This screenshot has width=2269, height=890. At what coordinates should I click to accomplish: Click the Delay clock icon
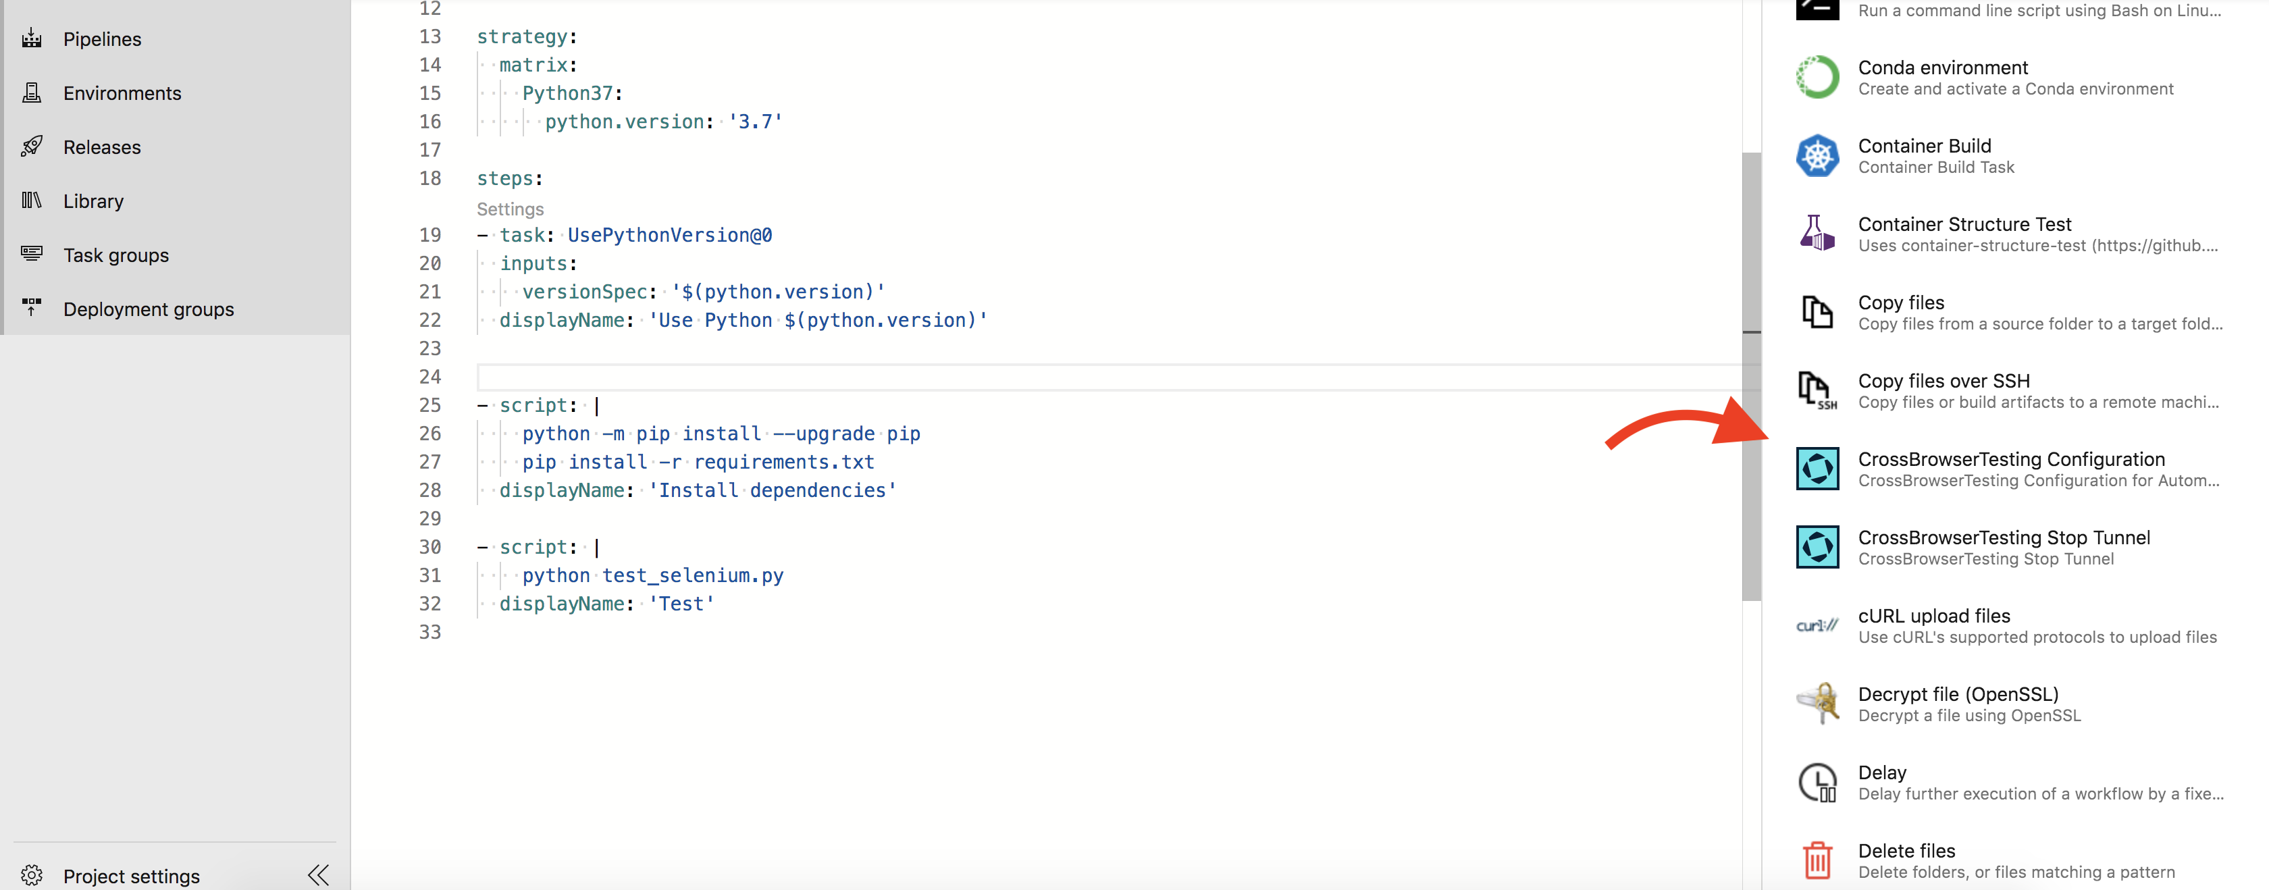point(1817,783)
